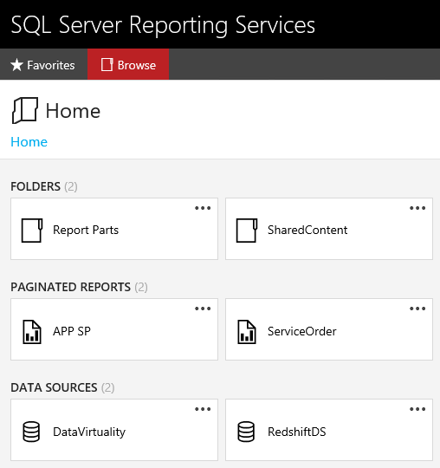Open the Report Parts ellipsis menu
Image resolution: width=440 pixels, height=468 pixels.
pos(203,208)
